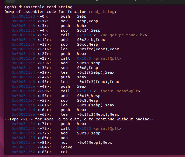Click address 0x00001201
This screenshot has width=185, height=157.
pos(23,147)
